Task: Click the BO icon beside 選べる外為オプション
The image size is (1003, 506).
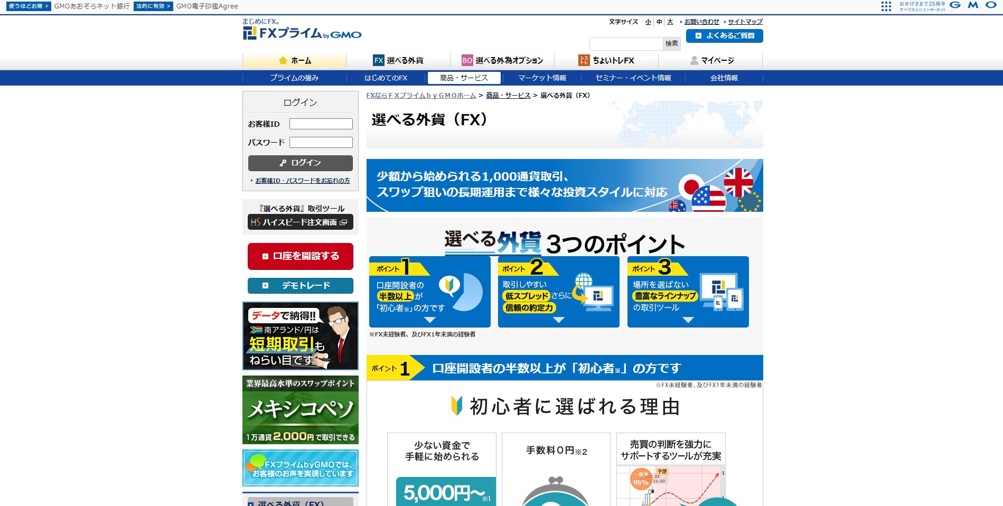Action: pyautogui.click(x=467, y=60)
